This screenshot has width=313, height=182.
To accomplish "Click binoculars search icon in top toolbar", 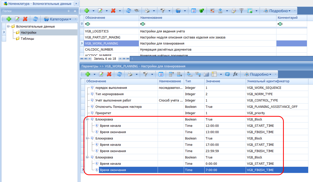I will click(x=137, y=11).
